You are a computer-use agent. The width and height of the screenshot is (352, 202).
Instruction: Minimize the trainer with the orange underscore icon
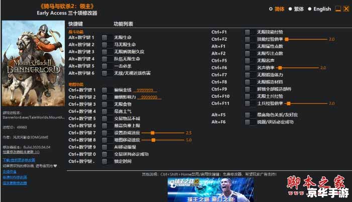338,9
